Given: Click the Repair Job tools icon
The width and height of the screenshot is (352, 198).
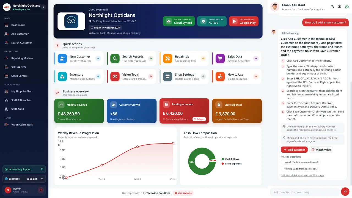Looking at the screenshot, I should pyautogui.click(x=167, y=58).
